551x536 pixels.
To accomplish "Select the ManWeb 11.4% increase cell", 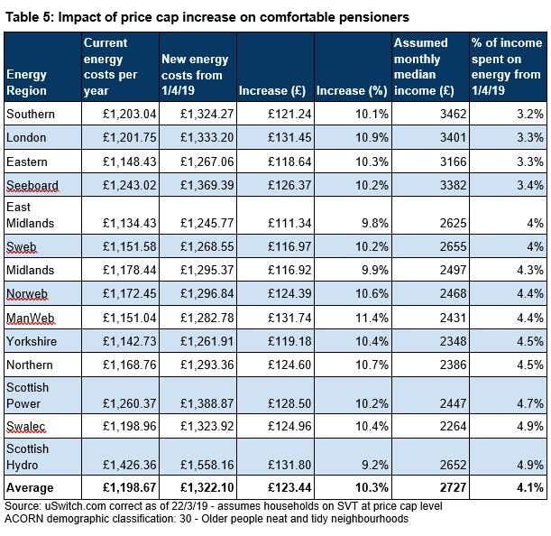I will pyautogui.click(x=353, y=318).
